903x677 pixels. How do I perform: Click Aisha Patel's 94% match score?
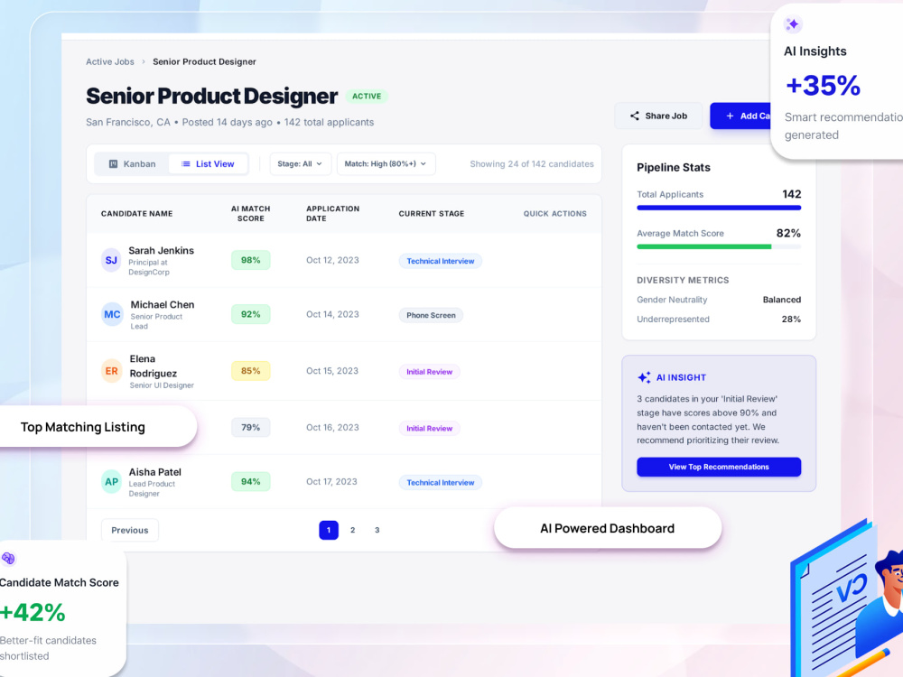point(250,482)
